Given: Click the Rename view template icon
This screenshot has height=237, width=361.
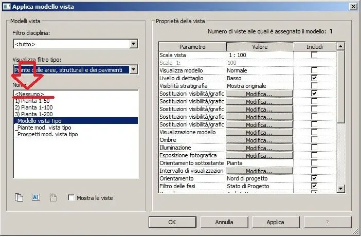Looking at the screenshot, I should point(35,197).
